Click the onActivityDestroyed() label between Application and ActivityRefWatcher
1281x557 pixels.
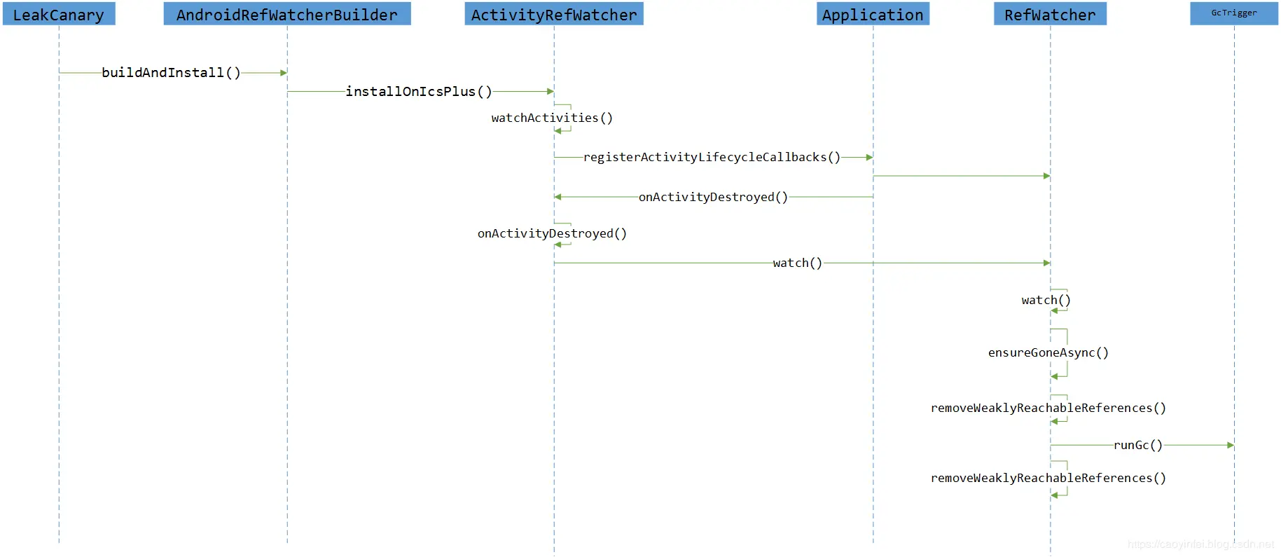(713, 197)
